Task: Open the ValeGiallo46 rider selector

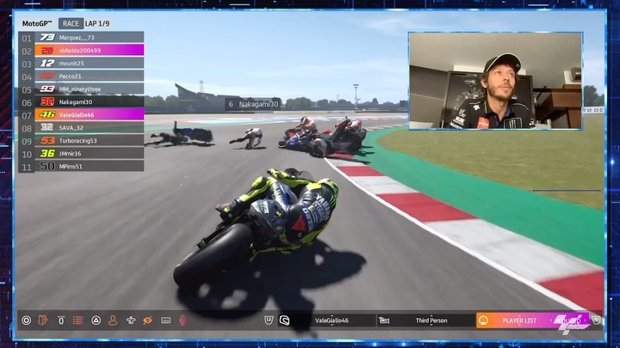Action: [332, 321]
